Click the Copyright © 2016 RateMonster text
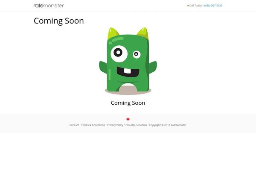 coord(168,125)
